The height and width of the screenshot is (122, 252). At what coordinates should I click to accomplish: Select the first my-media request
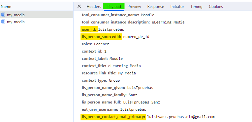(x=37, y=15)
